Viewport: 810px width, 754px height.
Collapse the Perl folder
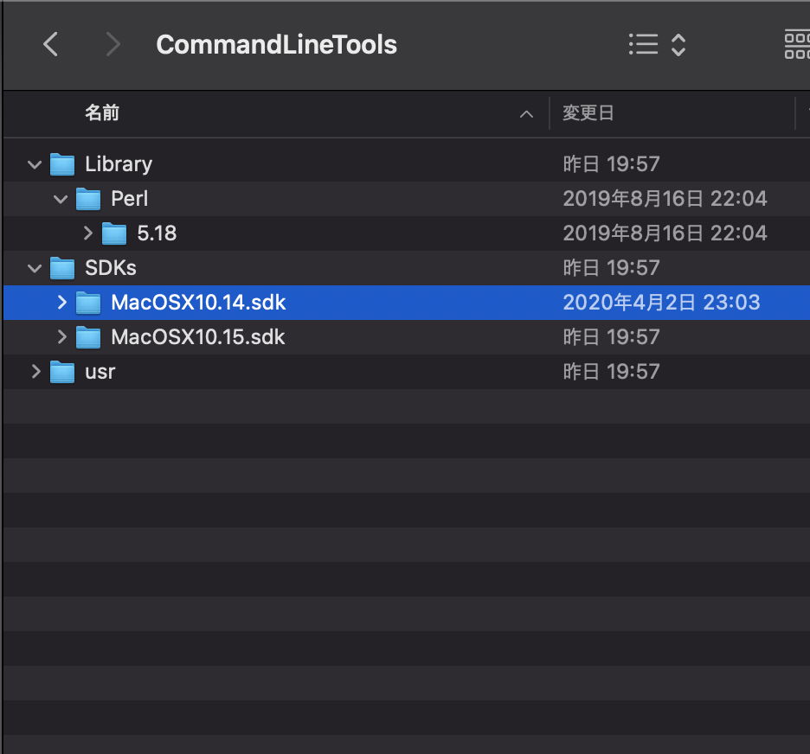[x=61, y=199]
